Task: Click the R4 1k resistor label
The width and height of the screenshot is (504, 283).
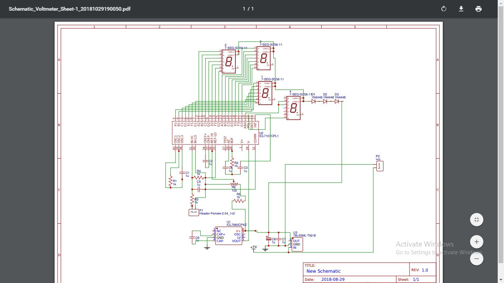Action: click(x=199, y=172)
